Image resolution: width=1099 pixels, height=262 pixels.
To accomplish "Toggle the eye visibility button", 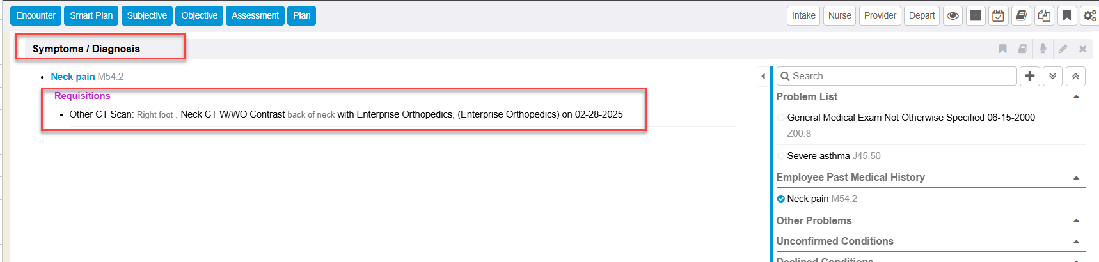I will point(953,15).
